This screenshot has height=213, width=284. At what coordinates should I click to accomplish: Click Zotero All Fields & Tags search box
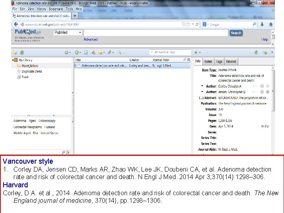[170, 52]
